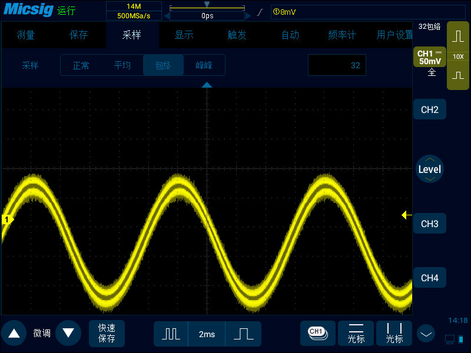Decrease CH1 vertical scale with short pulse icon
Image resolution: width=471 pixels, height=353 pixels.
tap(458, 76)
